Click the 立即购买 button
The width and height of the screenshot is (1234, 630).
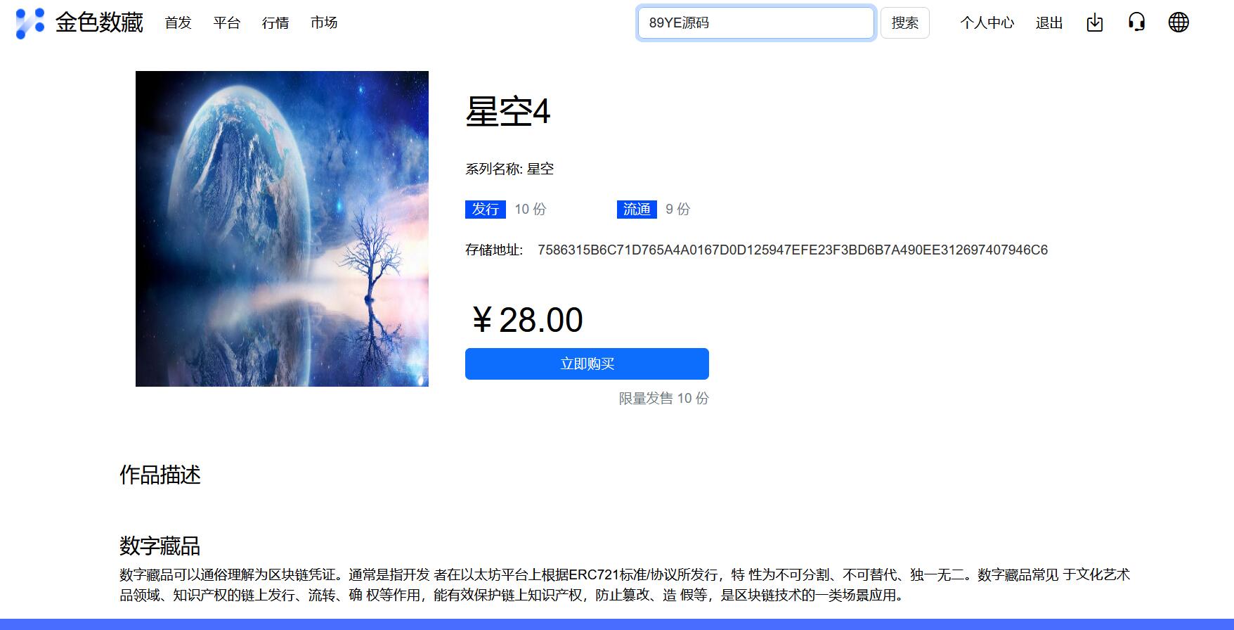tap(587, 364)
